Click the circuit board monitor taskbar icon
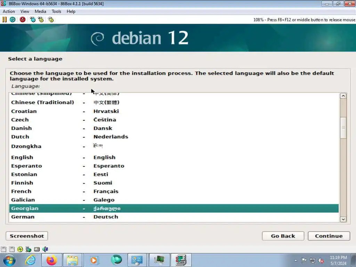The image size is (356, 267). (x=159, y=260)
